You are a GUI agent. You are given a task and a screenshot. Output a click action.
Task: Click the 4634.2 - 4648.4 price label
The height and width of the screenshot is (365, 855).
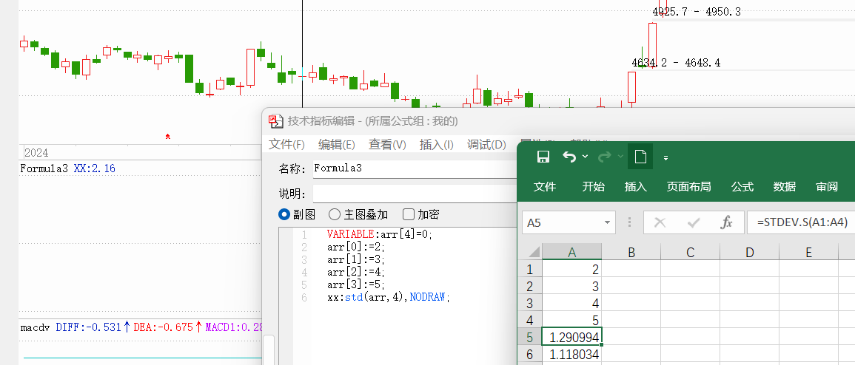tap(676, 63)
